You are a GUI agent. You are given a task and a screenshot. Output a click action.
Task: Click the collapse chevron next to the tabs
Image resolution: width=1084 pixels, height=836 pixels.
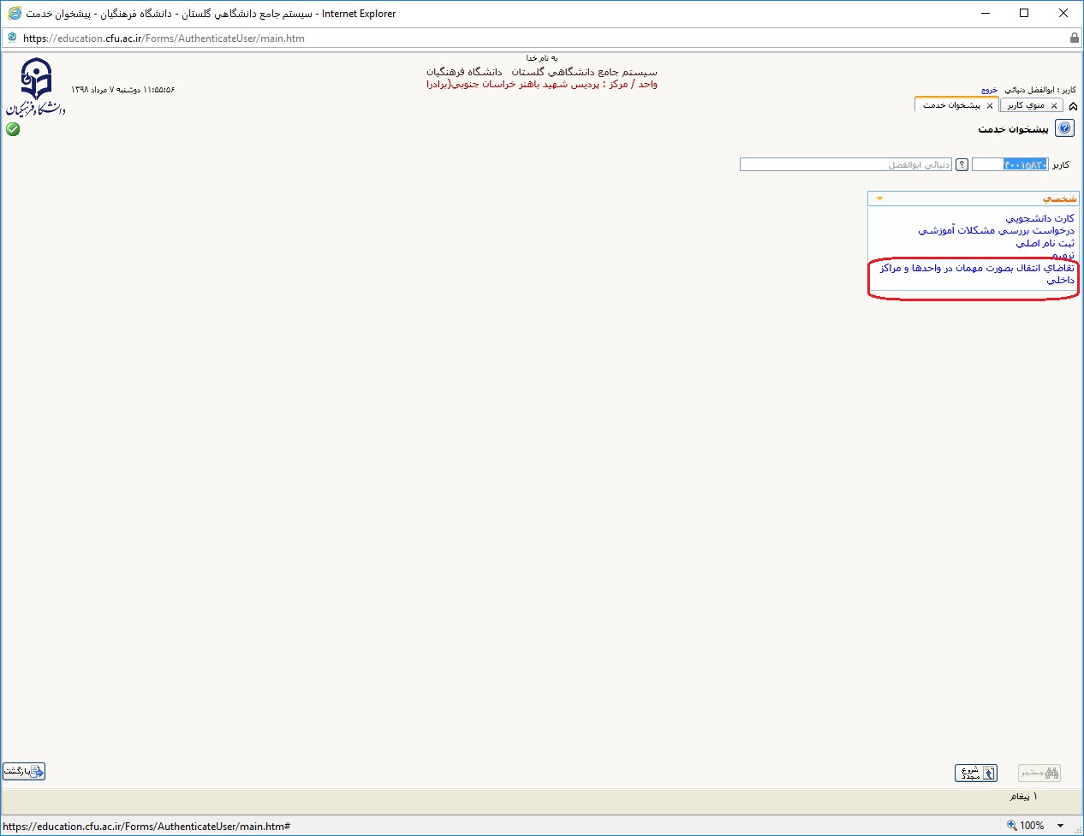(x=1073, y=105)
